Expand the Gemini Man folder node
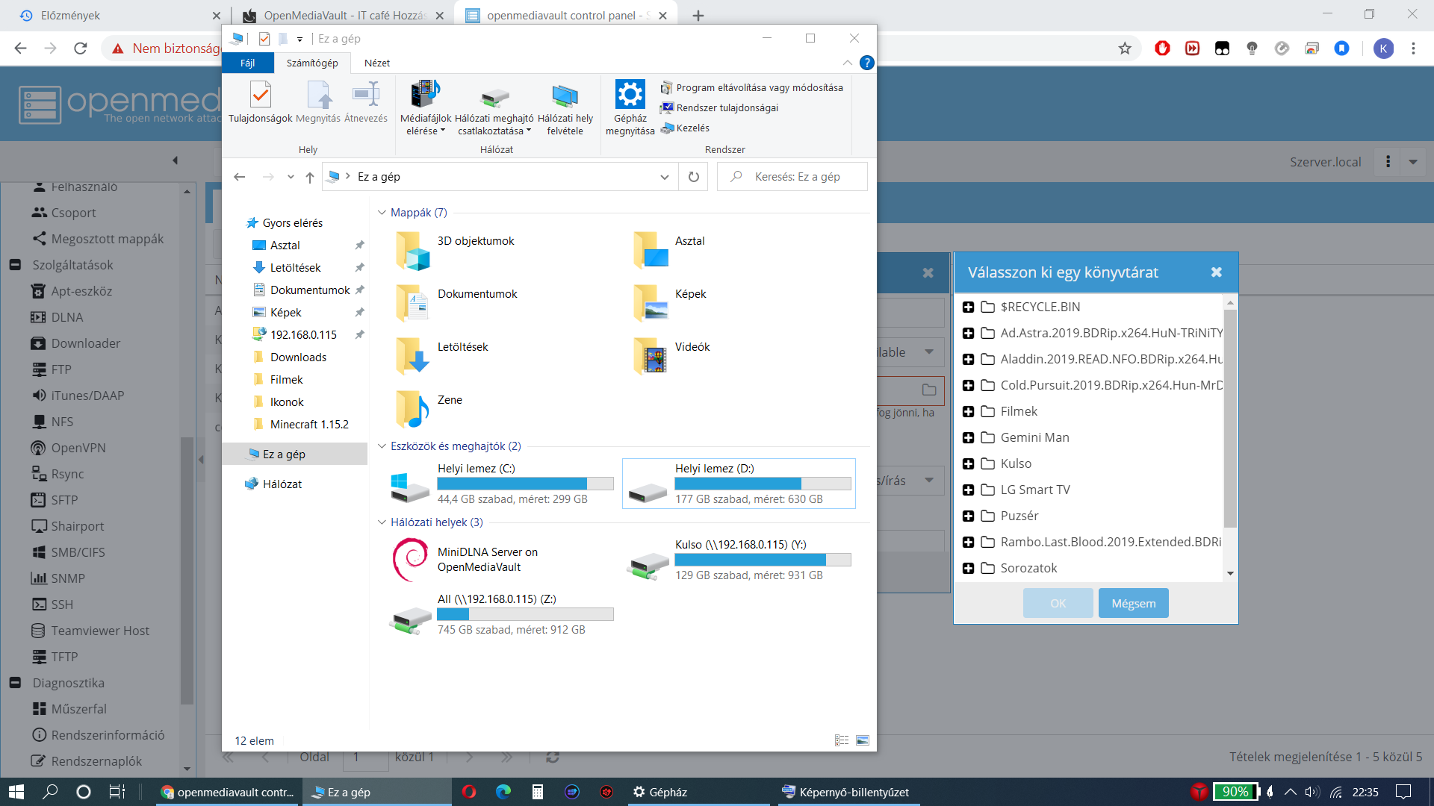The image size is (1434, 806). (969, 438)
